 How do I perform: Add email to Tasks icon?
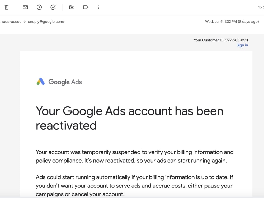click(x=53, y=7)
